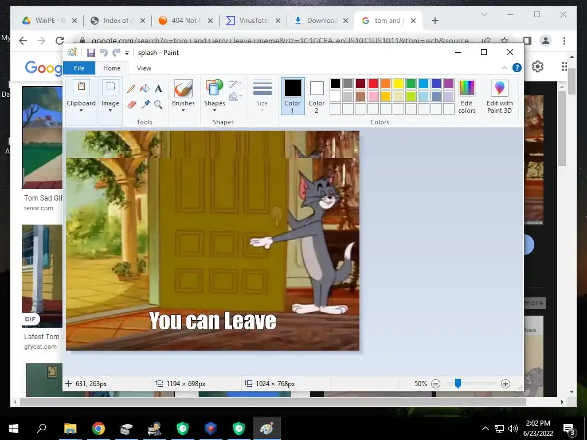Open the Google apps grid icon
The image size is (587, 440).
point(564,66)
